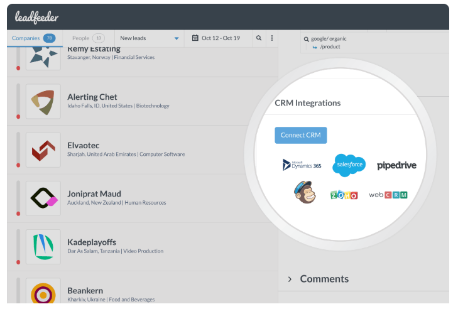458x309 pixels.
Task: Select the Mailchimp monkey logo
Action: click(x=305, y=192)
